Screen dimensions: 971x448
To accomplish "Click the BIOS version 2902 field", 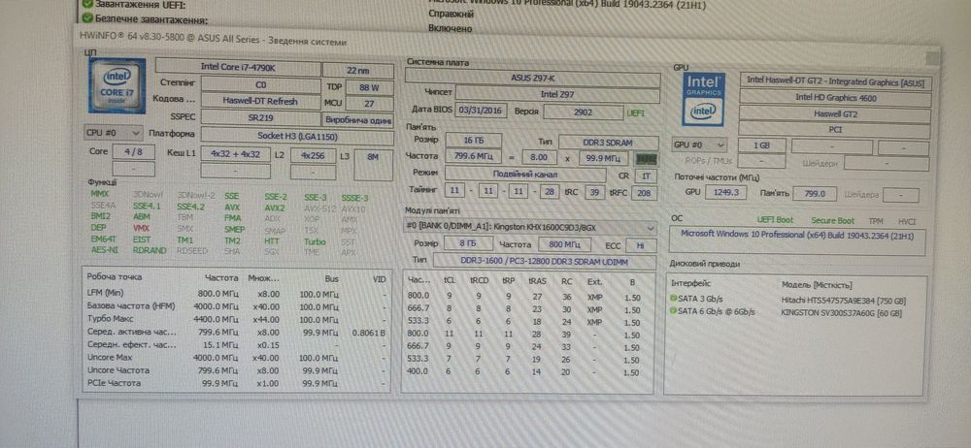I will (583, 112).
